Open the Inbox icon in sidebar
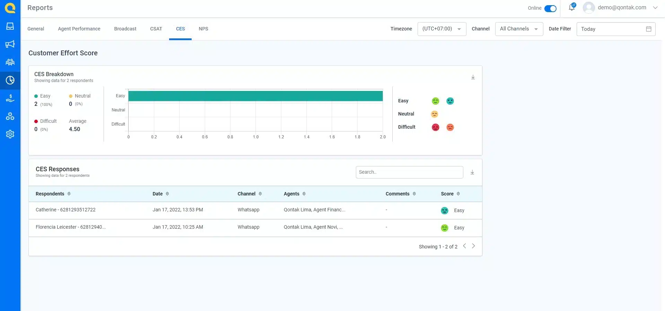 pyautogui.click(x=10, y=26)
